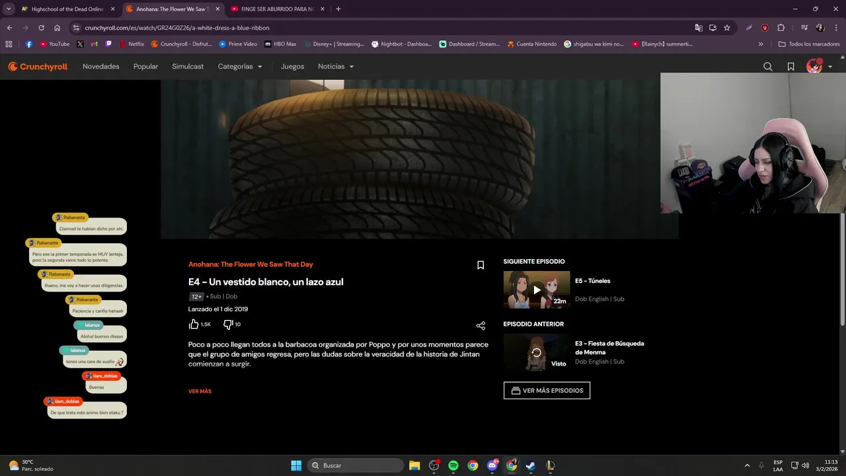Viewport: 846px width, 476px height.
Task: Open the Crunchyroll watchlist bookmark in header
Action: (x=790, y=67)
